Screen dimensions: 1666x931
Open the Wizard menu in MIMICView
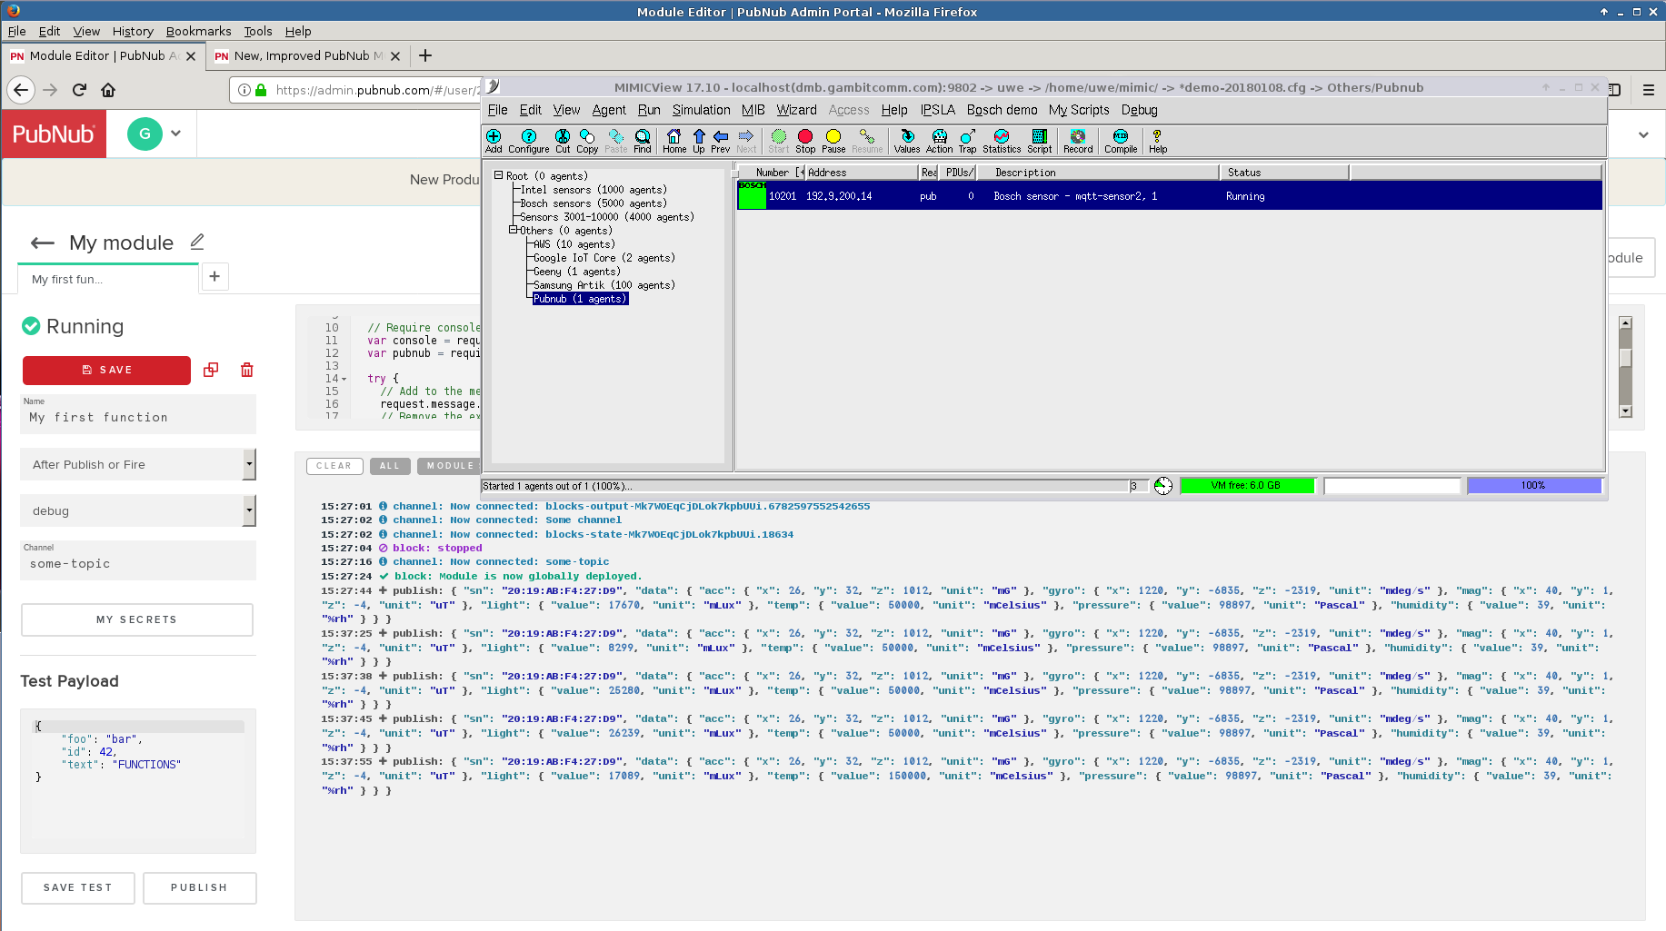click(796, 110)
